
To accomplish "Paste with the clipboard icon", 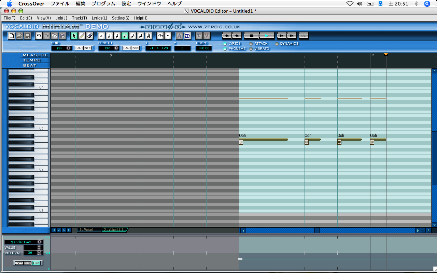I will point(62,36).
